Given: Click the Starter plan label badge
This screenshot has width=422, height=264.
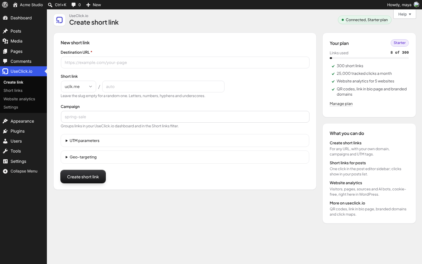Looking at the screenshot, I should tap(400, 43).
